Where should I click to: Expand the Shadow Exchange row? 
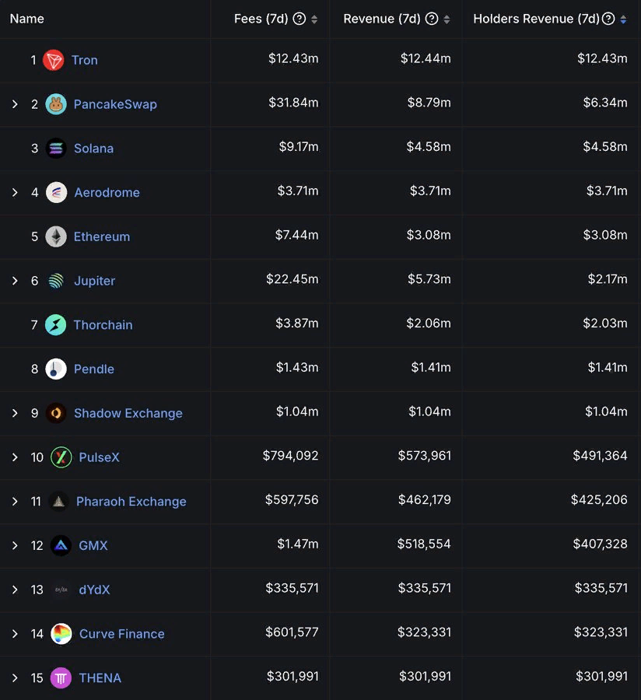[x=14, y=413]
